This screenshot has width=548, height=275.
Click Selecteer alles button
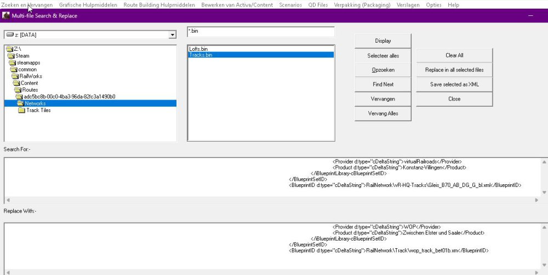pyautogui.click(x=383, y=56)
